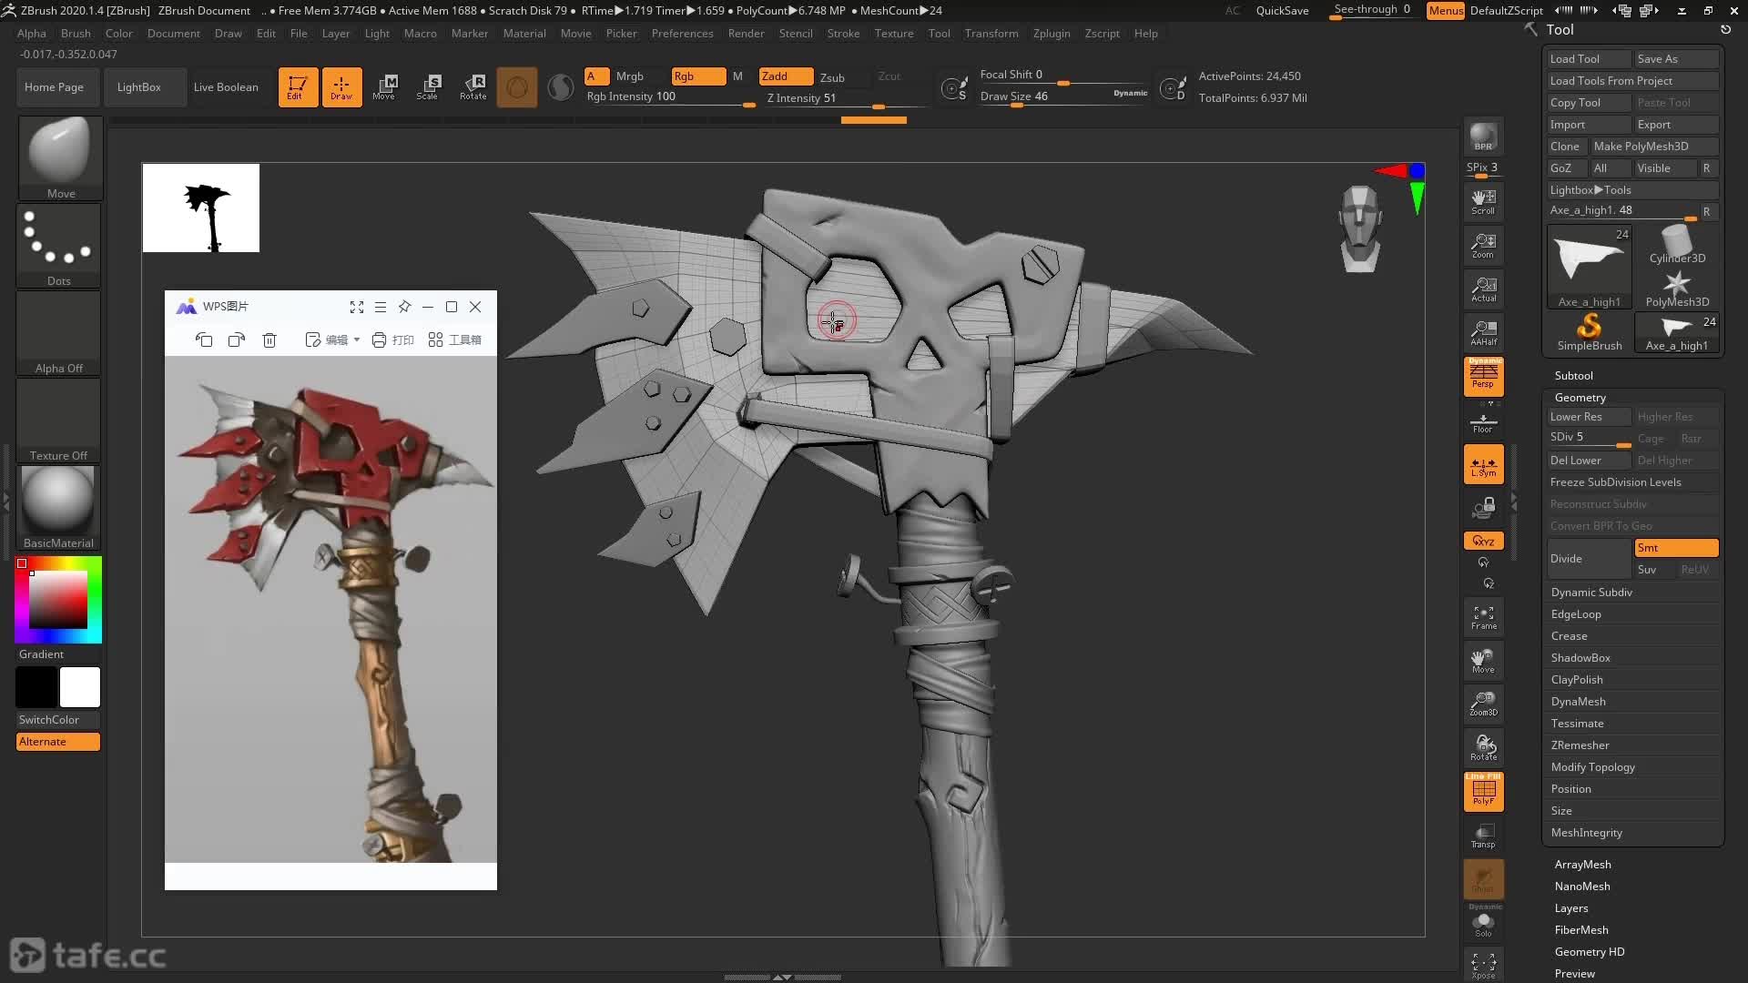Open the Brush menu

76,34
